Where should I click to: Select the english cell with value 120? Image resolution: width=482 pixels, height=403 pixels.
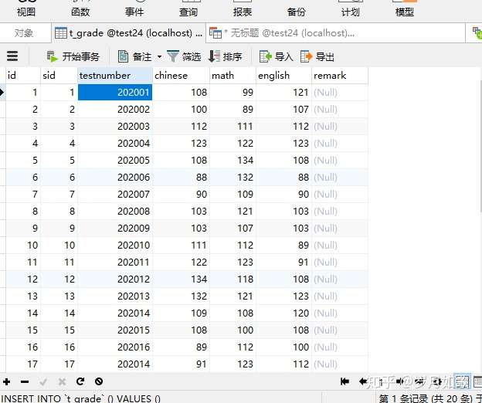click(283, 313)
